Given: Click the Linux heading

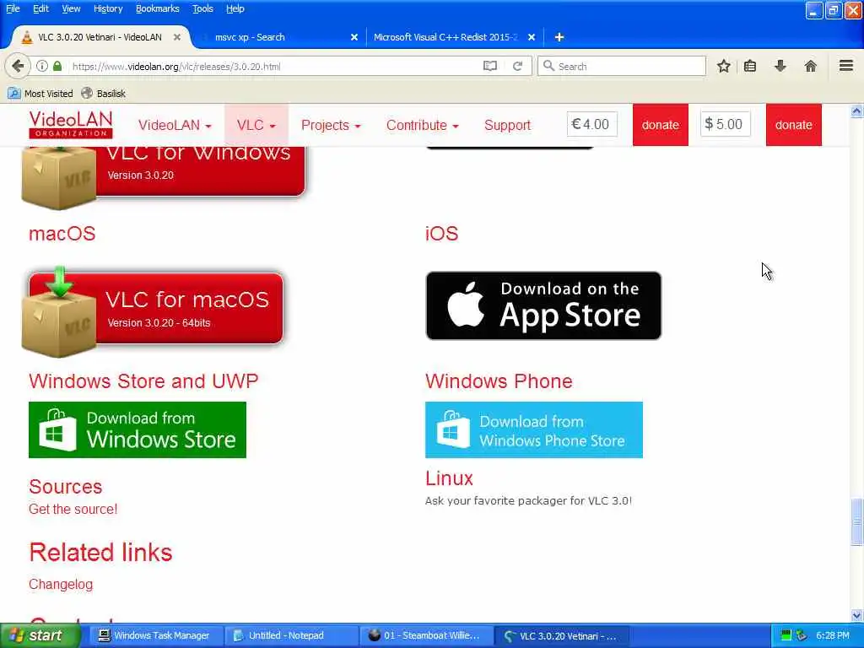Looking at the screenshot, I should pos(449,478).
